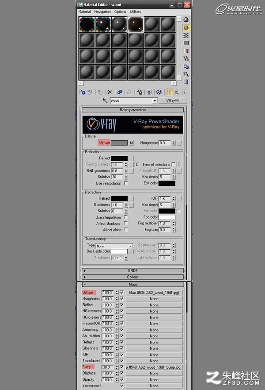The height and width of the screenshot is (390, 265).
Task: Click the Refl. glossiness value field
Action: point(117,171)
